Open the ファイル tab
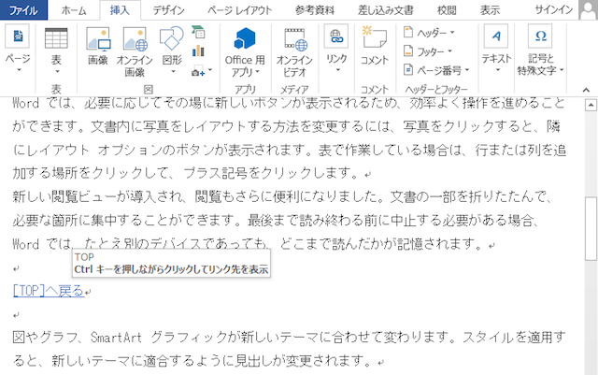 coord(23,10)
